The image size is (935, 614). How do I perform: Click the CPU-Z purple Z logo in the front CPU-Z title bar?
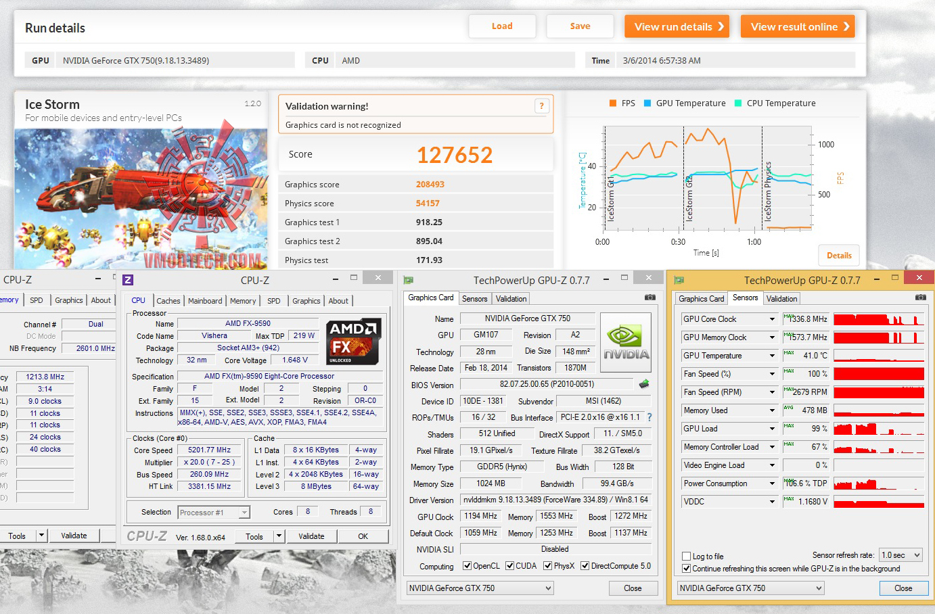(128, 280)
